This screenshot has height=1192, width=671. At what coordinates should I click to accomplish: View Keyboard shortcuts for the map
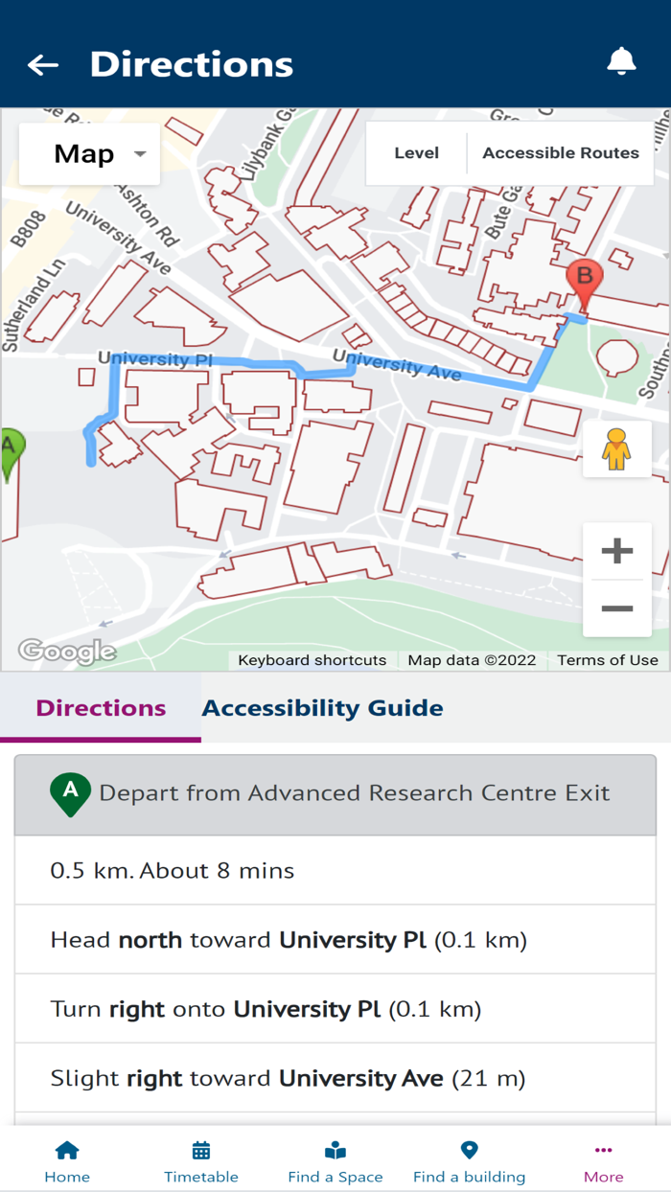point(312,660)
